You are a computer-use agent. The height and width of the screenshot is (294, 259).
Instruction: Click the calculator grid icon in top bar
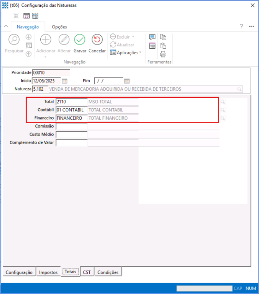click(x=35, y=16)
